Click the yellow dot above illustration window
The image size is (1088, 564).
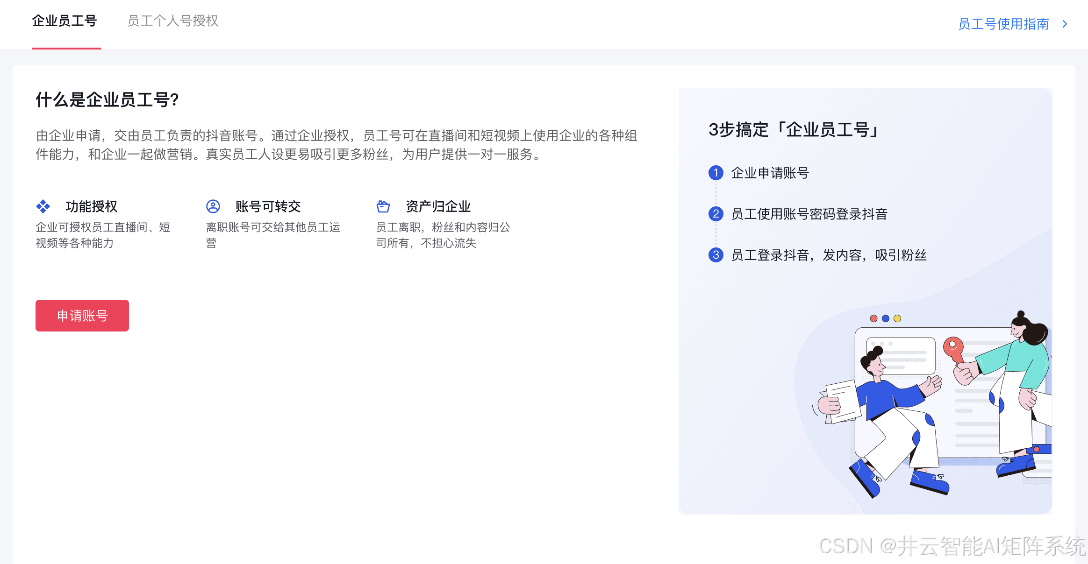897,318
